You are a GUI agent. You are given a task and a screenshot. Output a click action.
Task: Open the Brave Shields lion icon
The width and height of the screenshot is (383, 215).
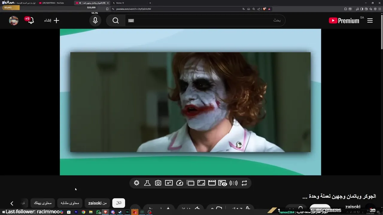point(265,9)
